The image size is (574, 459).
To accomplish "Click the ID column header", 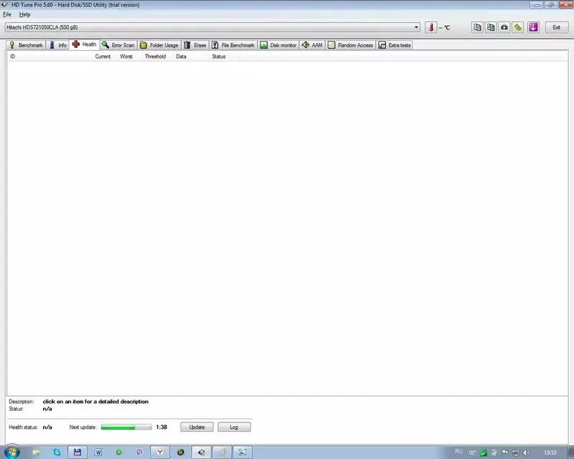I will (x=12, y=57).
